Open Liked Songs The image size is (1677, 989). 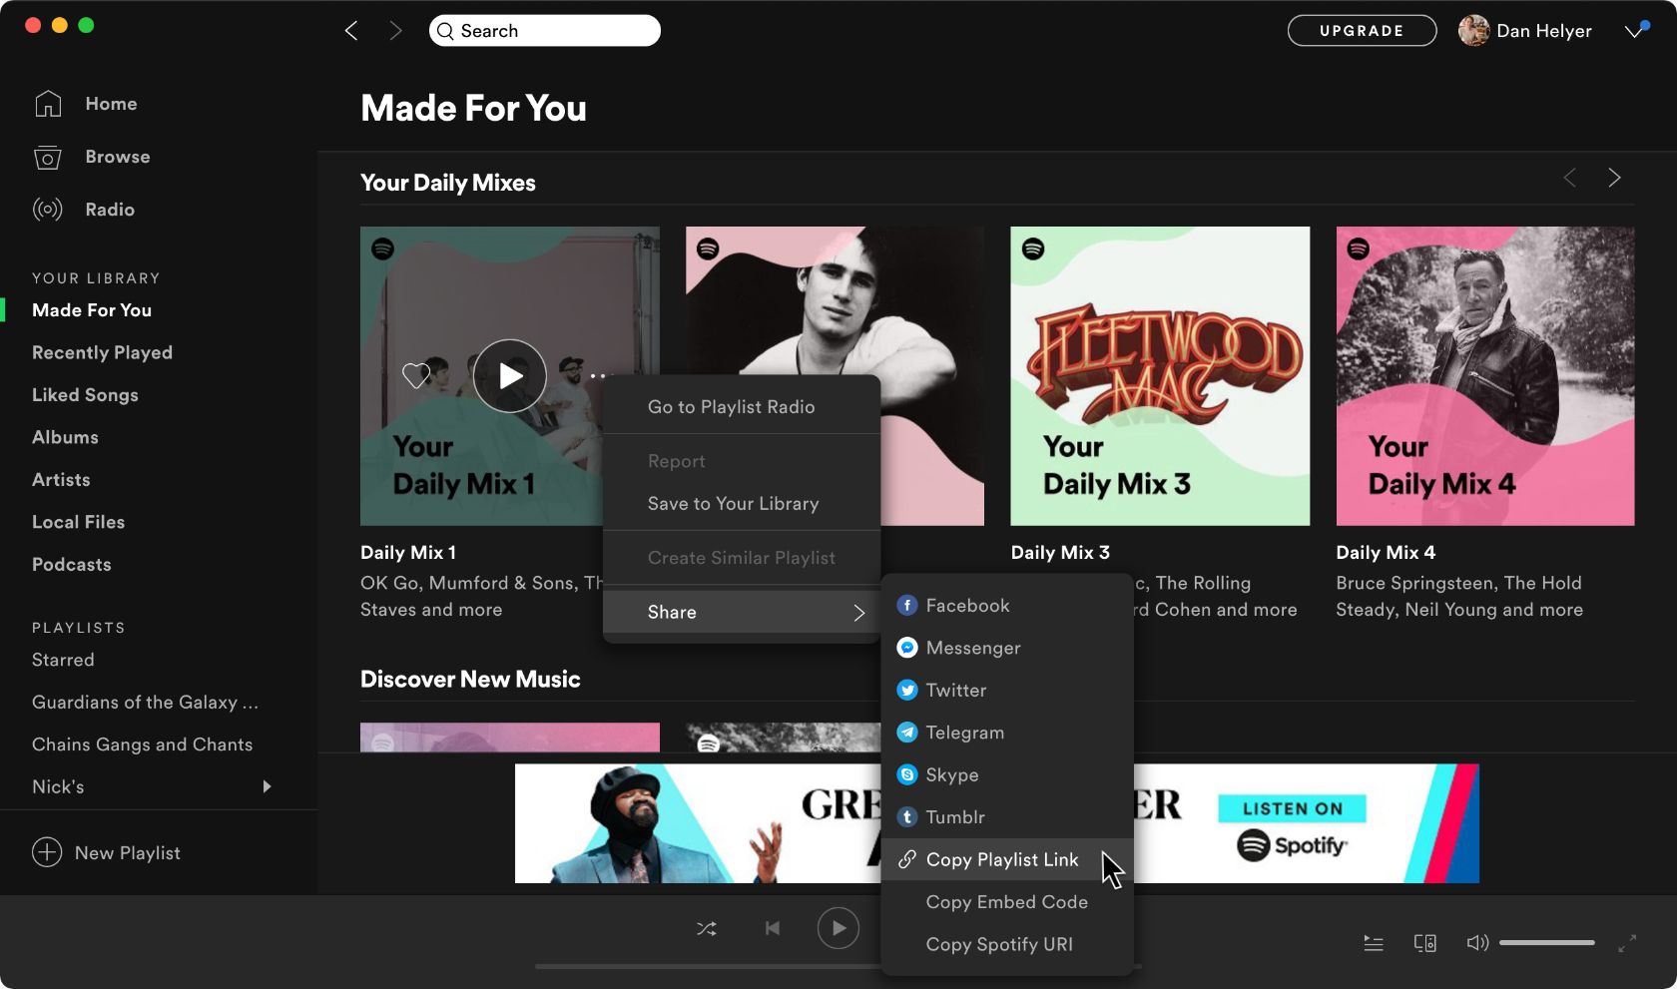(x=85, y=395)
